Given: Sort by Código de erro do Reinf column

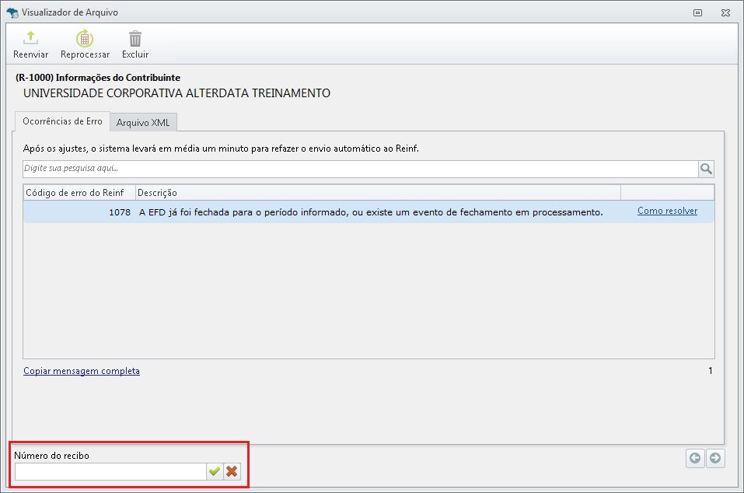Looking at the screenshot, I should 79,193.
